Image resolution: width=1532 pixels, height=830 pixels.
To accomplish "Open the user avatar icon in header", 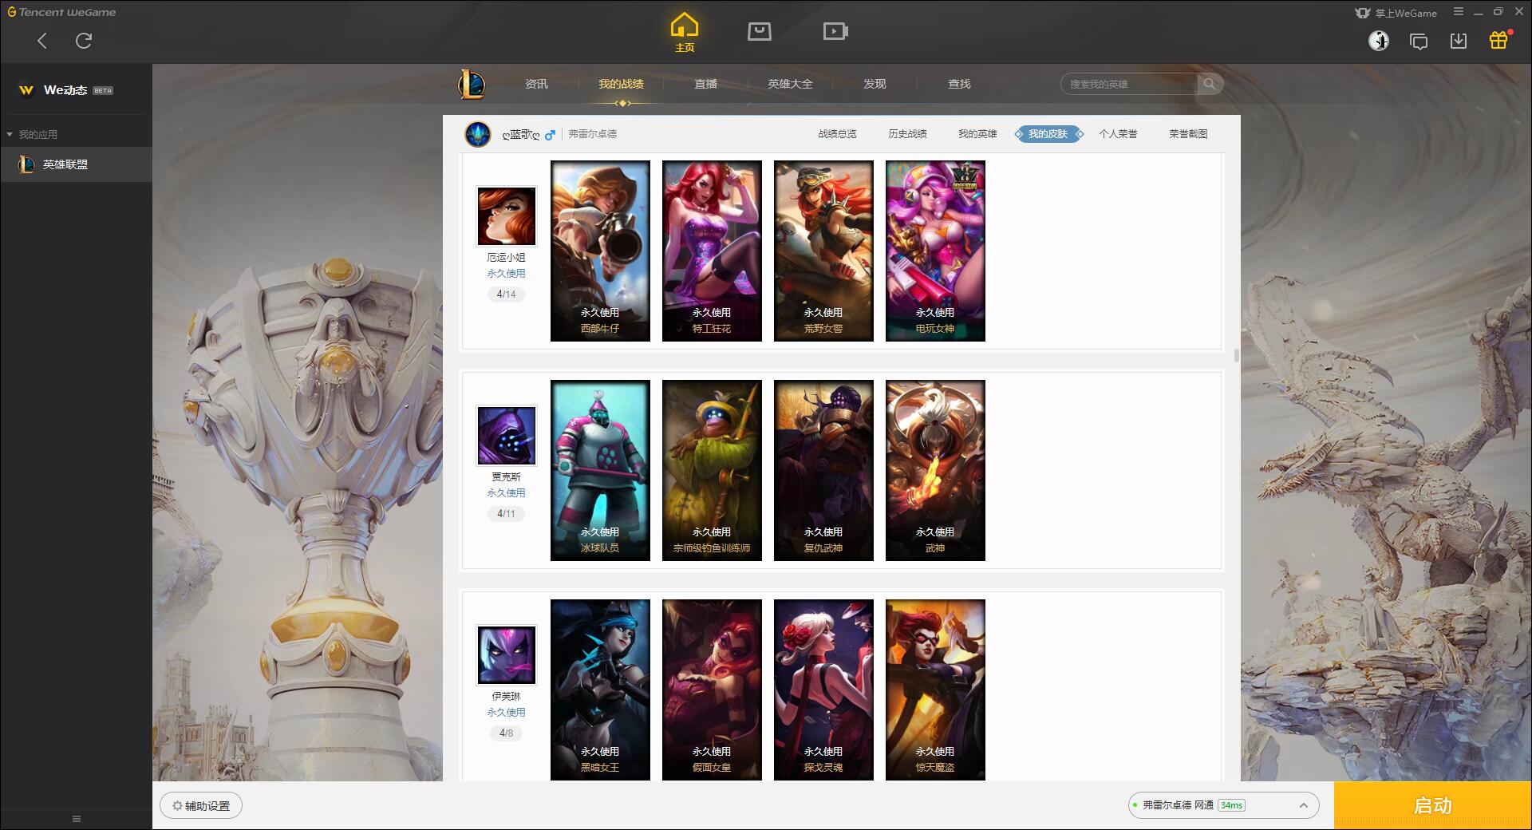I will pos(1379,41).
